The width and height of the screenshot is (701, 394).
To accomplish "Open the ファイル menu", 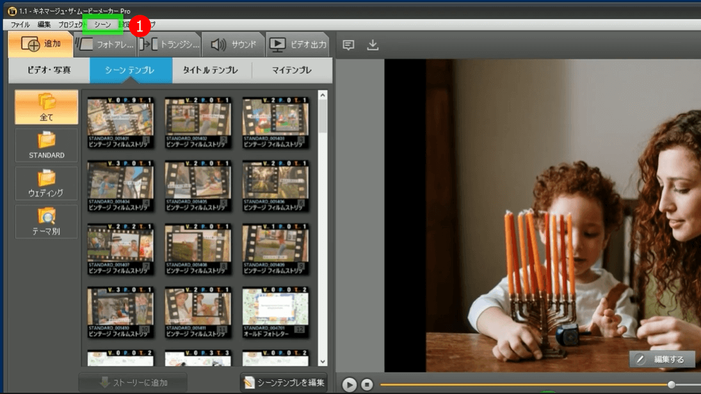I will pyautogui.click(x=20, y=25).
